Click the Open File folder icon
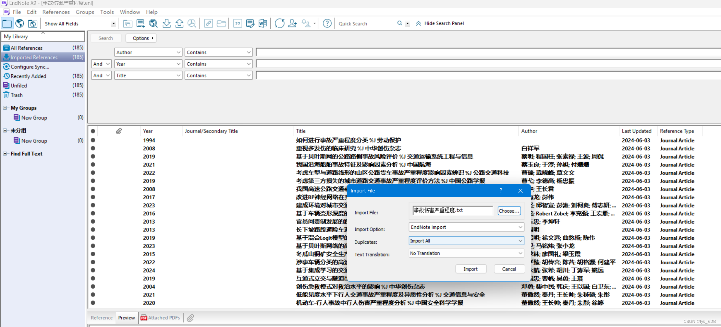 point(221,24)
